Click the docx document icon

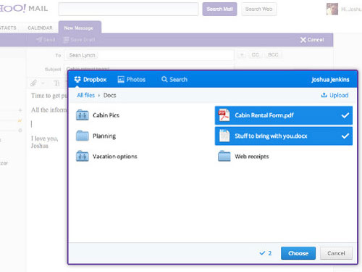224,136
